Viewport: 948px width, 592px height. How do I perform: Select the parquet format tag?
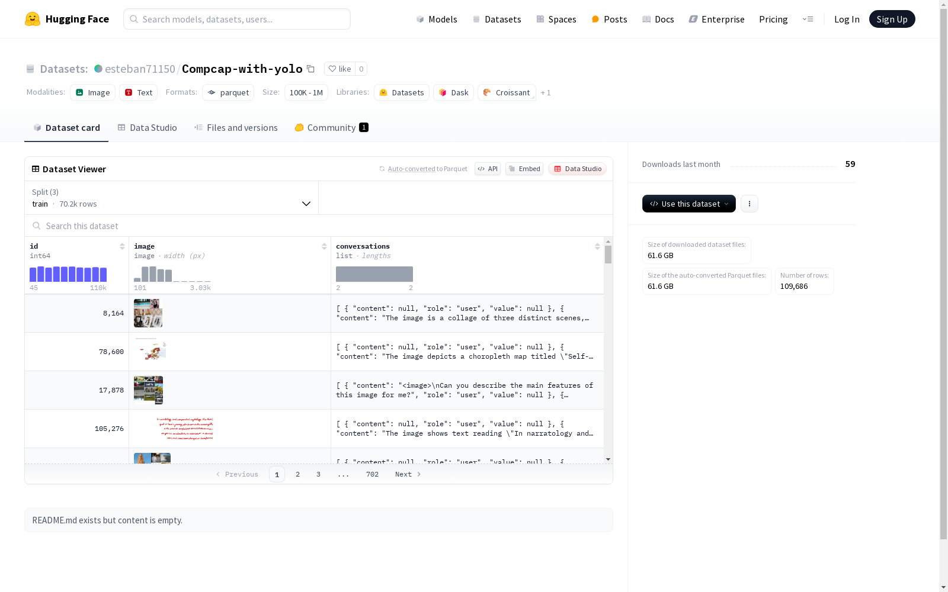[228, 92]
